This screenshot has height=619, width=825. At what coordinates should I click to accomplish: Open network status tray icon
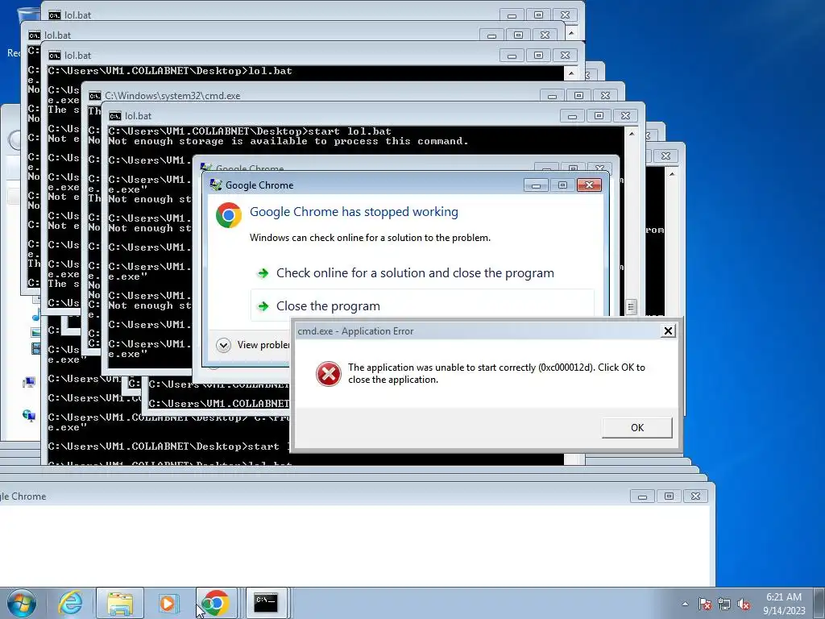[724, 604]
